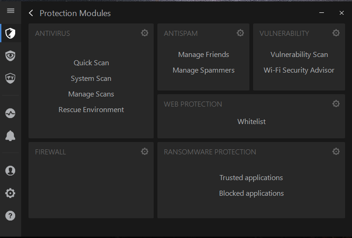Open Manage Spammers list
Screen dimensions: 352x238
click(203, 70)
